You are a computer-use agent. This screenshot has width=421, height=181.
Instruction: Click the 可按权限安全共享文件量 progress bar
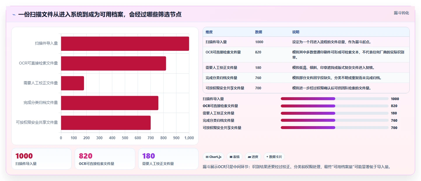(x=335, y=128)
